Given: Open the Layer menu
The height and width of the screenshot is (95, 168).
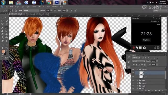Looking at the screenshot, I should pos(23,7).
